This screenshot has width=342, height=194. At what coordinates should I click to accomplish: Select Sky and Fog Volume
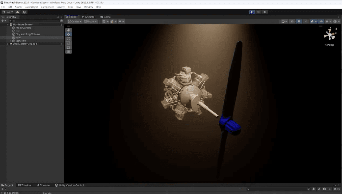coord(28,34)
